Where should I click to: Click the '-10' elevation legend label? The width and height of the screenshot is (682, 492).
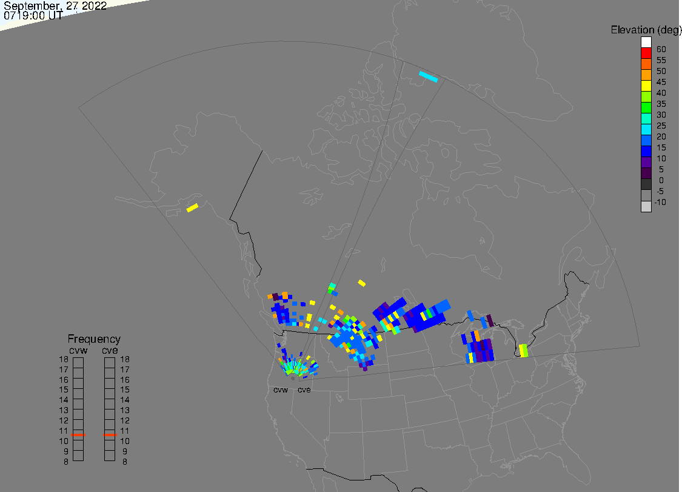tap(660, 202)
